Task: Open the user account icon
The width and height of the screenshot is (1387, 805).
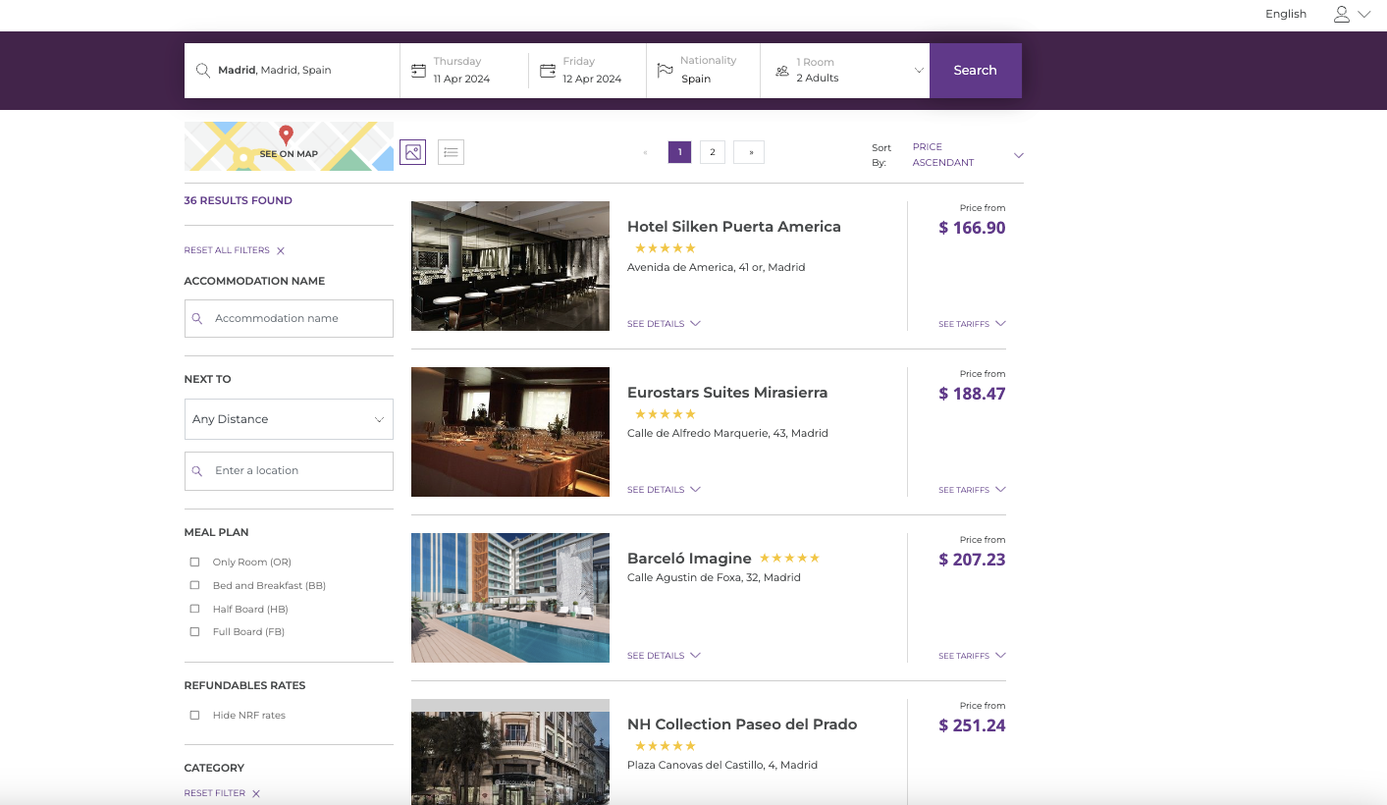Action: pyautogui.click(x=1342, y=14)
